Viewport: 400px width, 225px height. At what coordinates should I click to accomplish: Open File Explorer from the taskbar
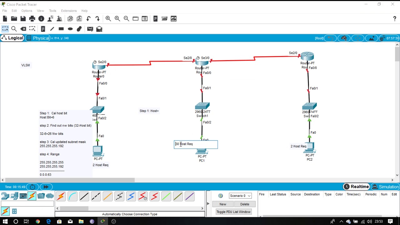coord(81,222)
